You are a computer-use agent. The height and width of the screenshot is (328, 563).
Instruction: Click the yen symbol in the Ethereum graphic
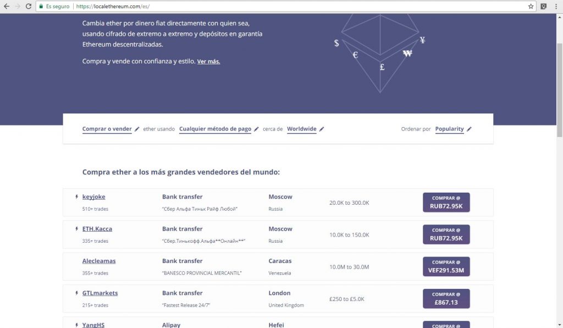click(x=423, y=40)
